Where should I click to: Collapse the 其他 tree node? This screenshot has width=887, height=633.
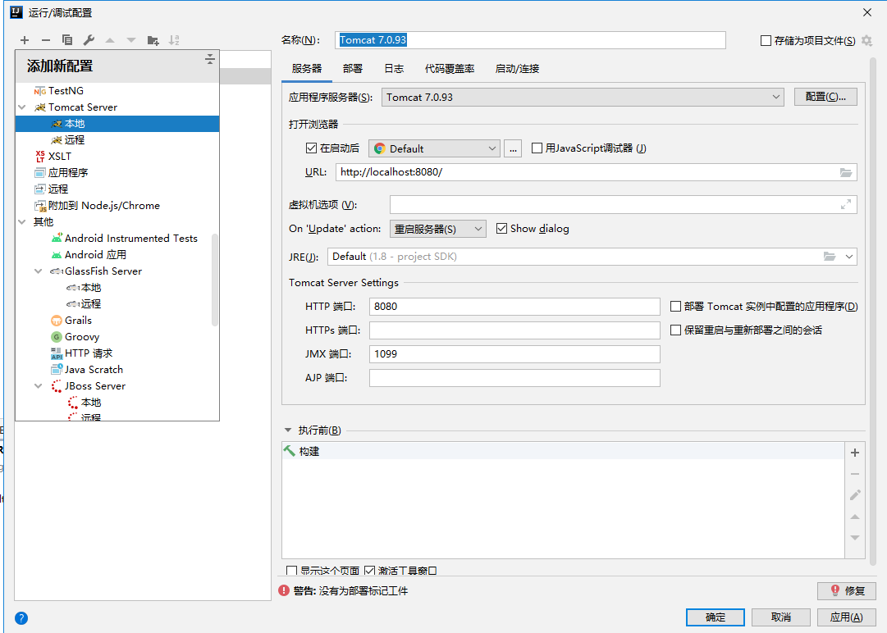[x=22, y=222]
